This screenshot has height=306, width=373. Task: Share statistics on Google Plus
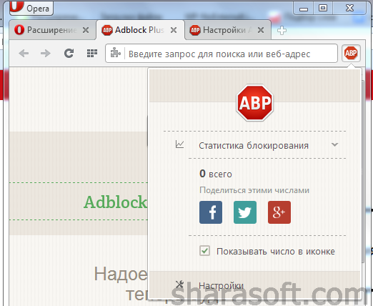coord(279,212)
